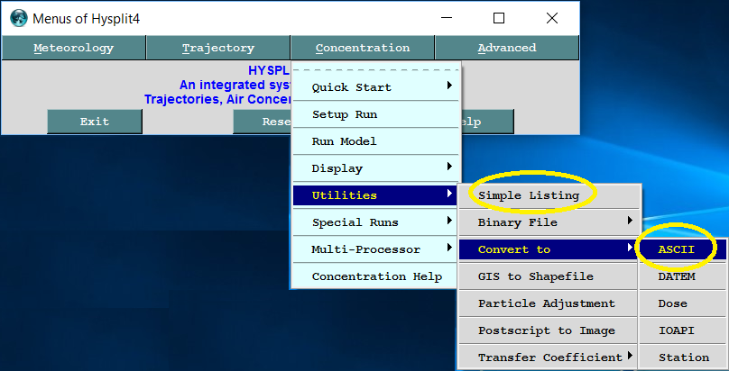Close the Menus of Hysplit4 window

[552, 18]
